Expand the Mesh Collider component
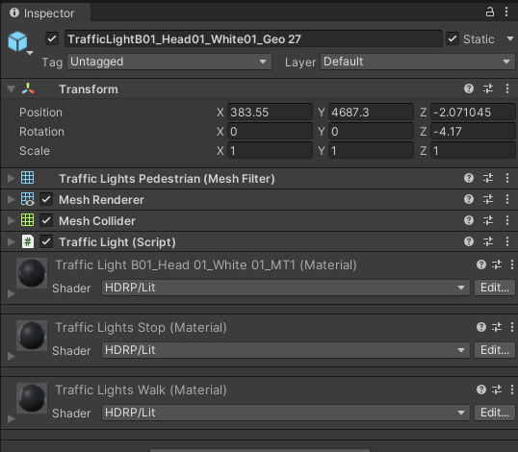This screenshot has height=452, width=518. 12,221
